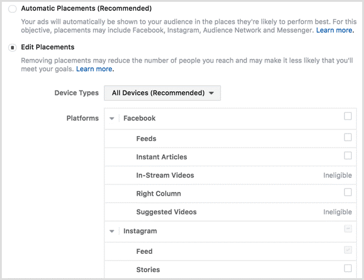Select Automatic Placements radio button

point(13,10)
